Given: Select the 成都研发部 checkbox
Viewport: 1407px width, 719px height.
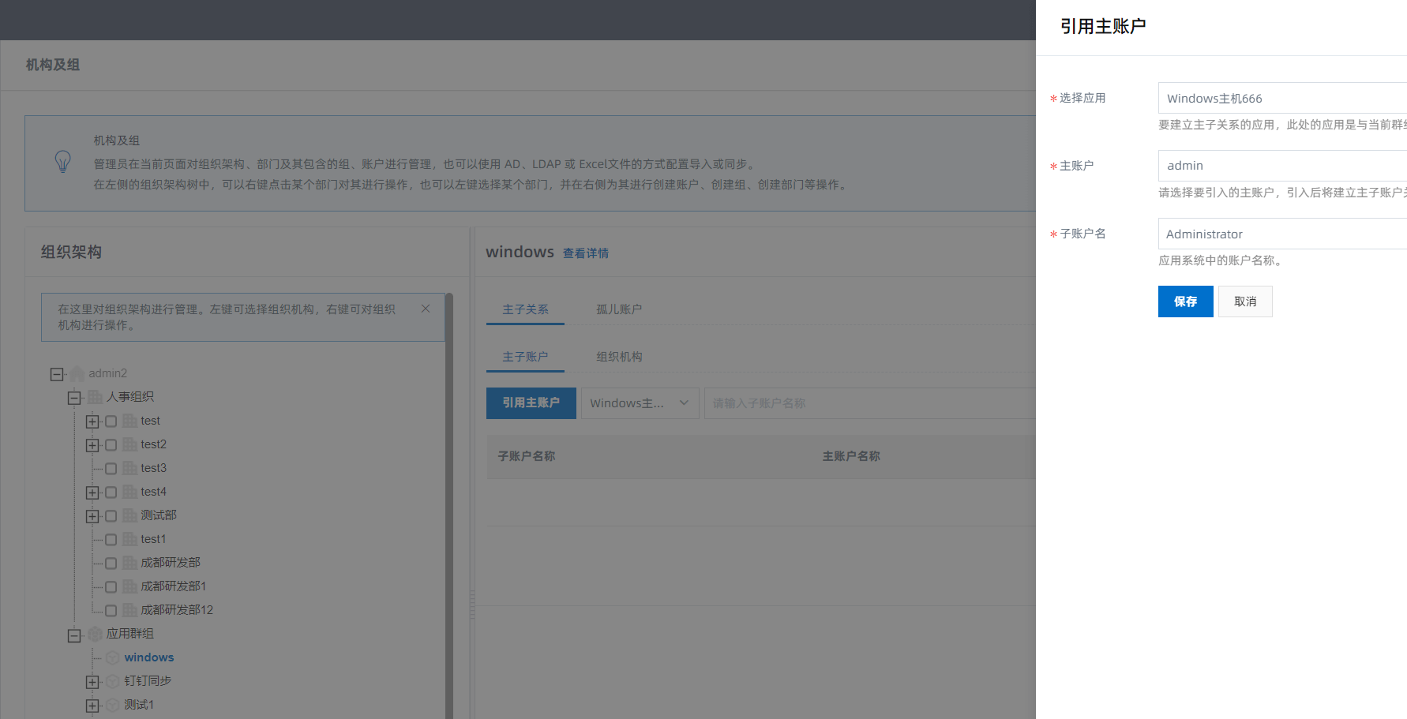Looking at the screenshot, I should pyautogui.click(x=111, y=564).
